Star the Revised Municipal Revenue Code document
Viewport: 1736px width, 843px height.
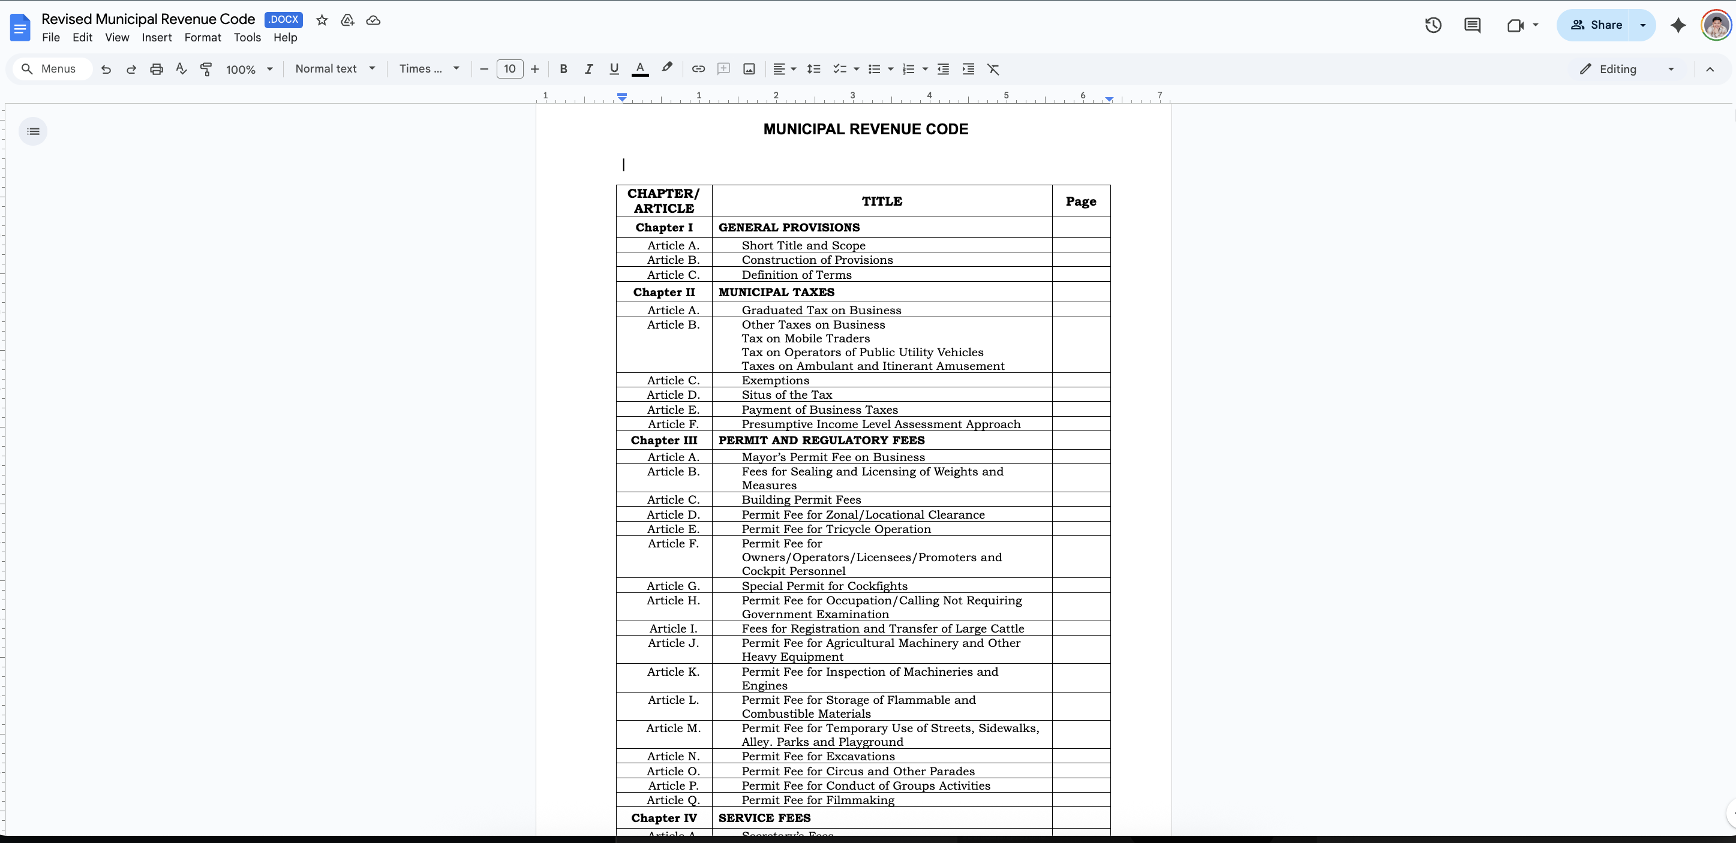coord(322,20)
